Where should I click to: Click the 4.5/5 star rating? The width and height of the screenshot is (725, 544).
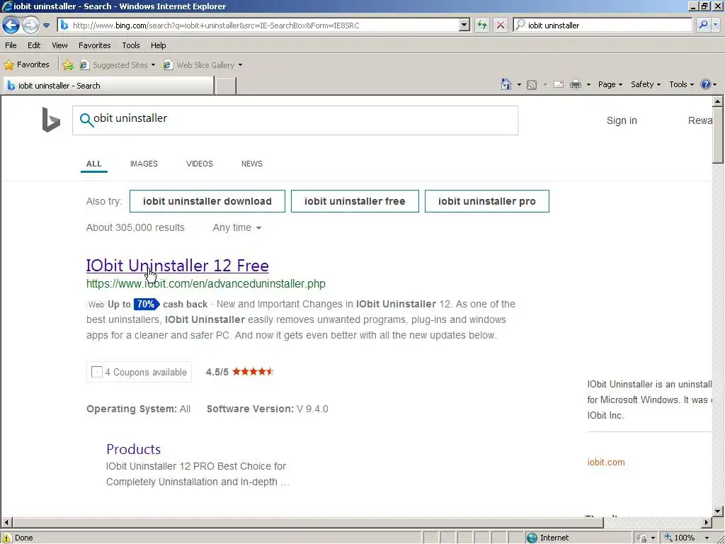pos(240,371)
